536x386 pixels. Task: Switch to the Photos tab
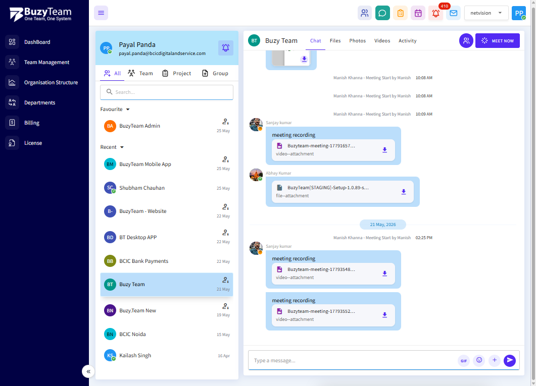(x=357, y=40)
